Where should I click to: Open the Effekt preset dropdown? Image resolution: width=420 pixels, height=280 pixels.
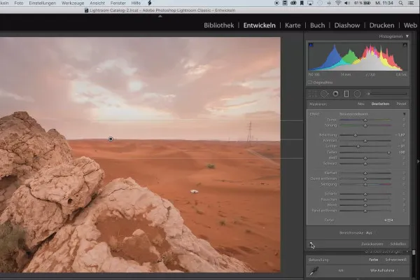click(x=353, y=114)
